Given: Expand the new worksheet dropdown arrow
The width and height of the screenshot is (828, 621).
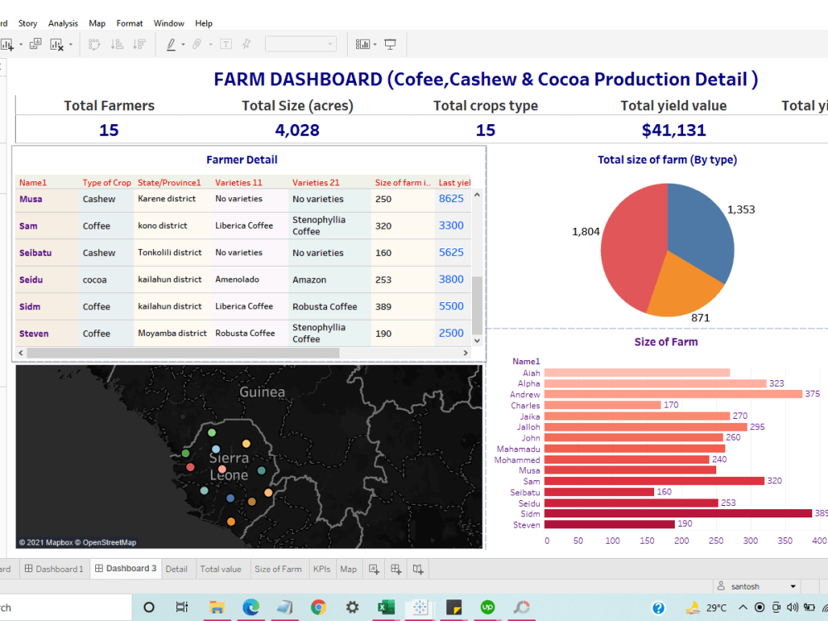Looking at the screenshot, I should click(21, 43).
